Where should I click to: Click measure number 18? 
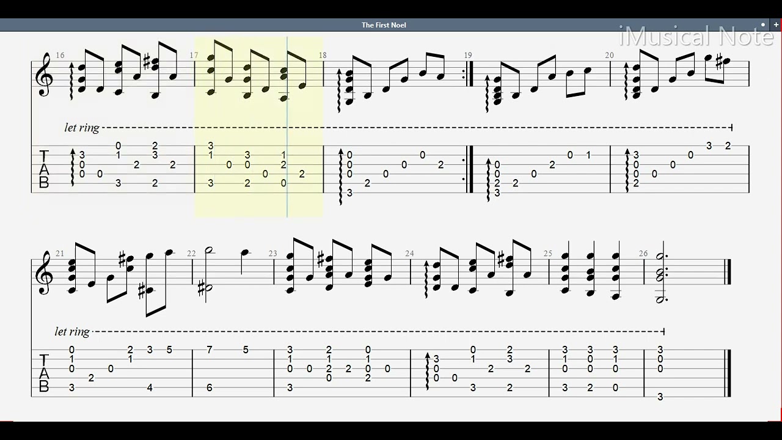[322, 55]
